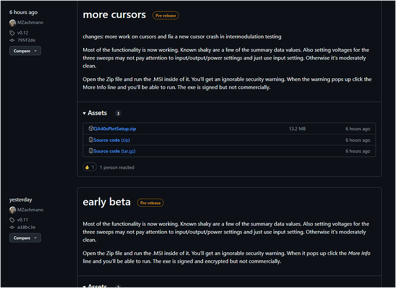Click the file icon next to Source code (zip)

pos(91,140)
